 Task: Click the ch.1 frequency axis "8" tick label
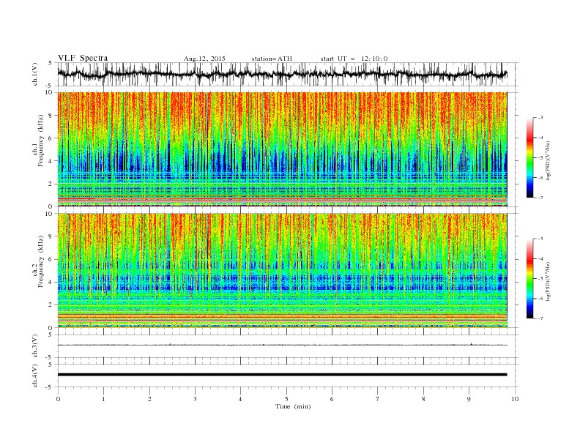click(51, 116)
